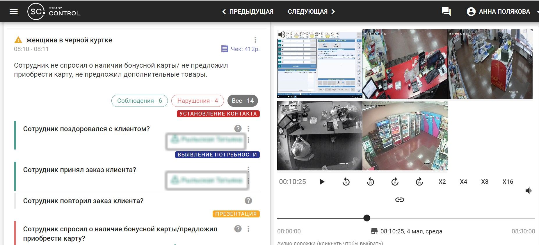Select the upper-right store aisle camera view

[490, 64]
